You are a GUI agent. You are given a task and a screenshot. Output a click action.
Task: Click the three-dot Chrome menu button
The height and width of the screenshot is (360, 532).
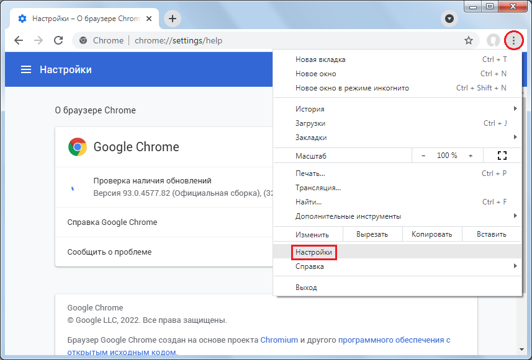(x=513, y=40)
